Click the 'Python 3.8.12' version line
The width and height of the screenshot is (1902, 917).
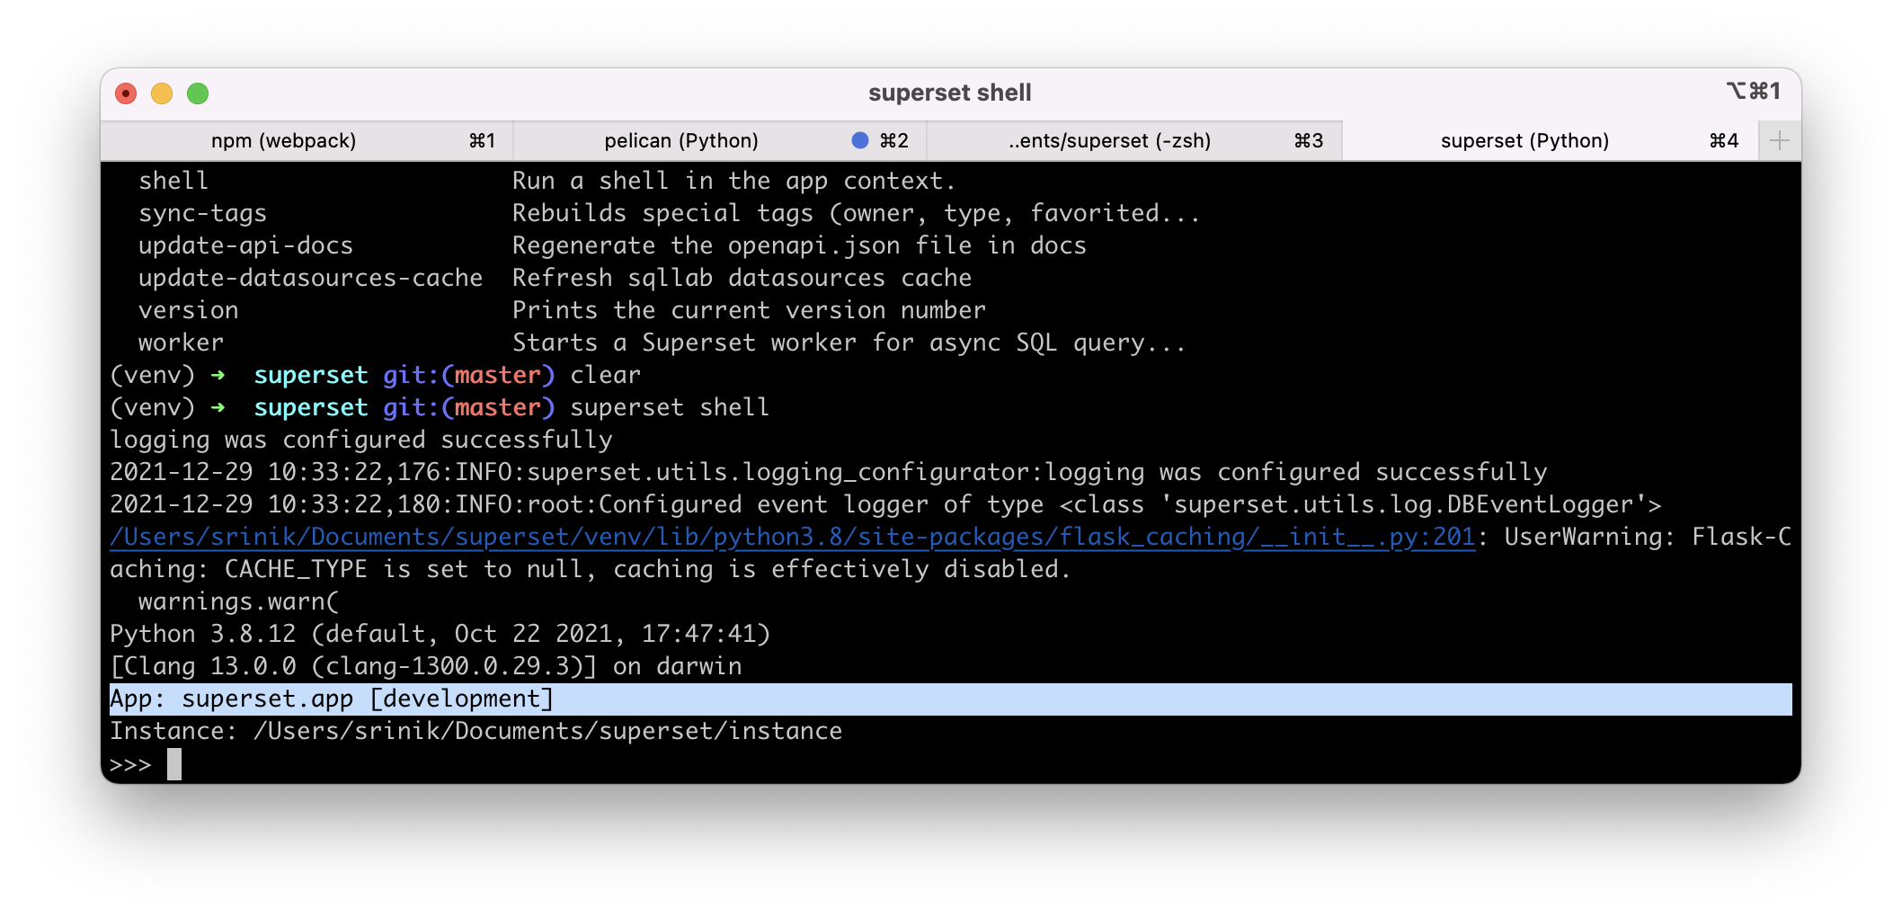pos(440,634)
